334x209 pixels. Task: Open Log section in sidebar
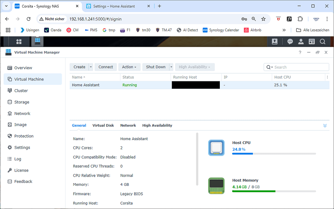(33, 159)
